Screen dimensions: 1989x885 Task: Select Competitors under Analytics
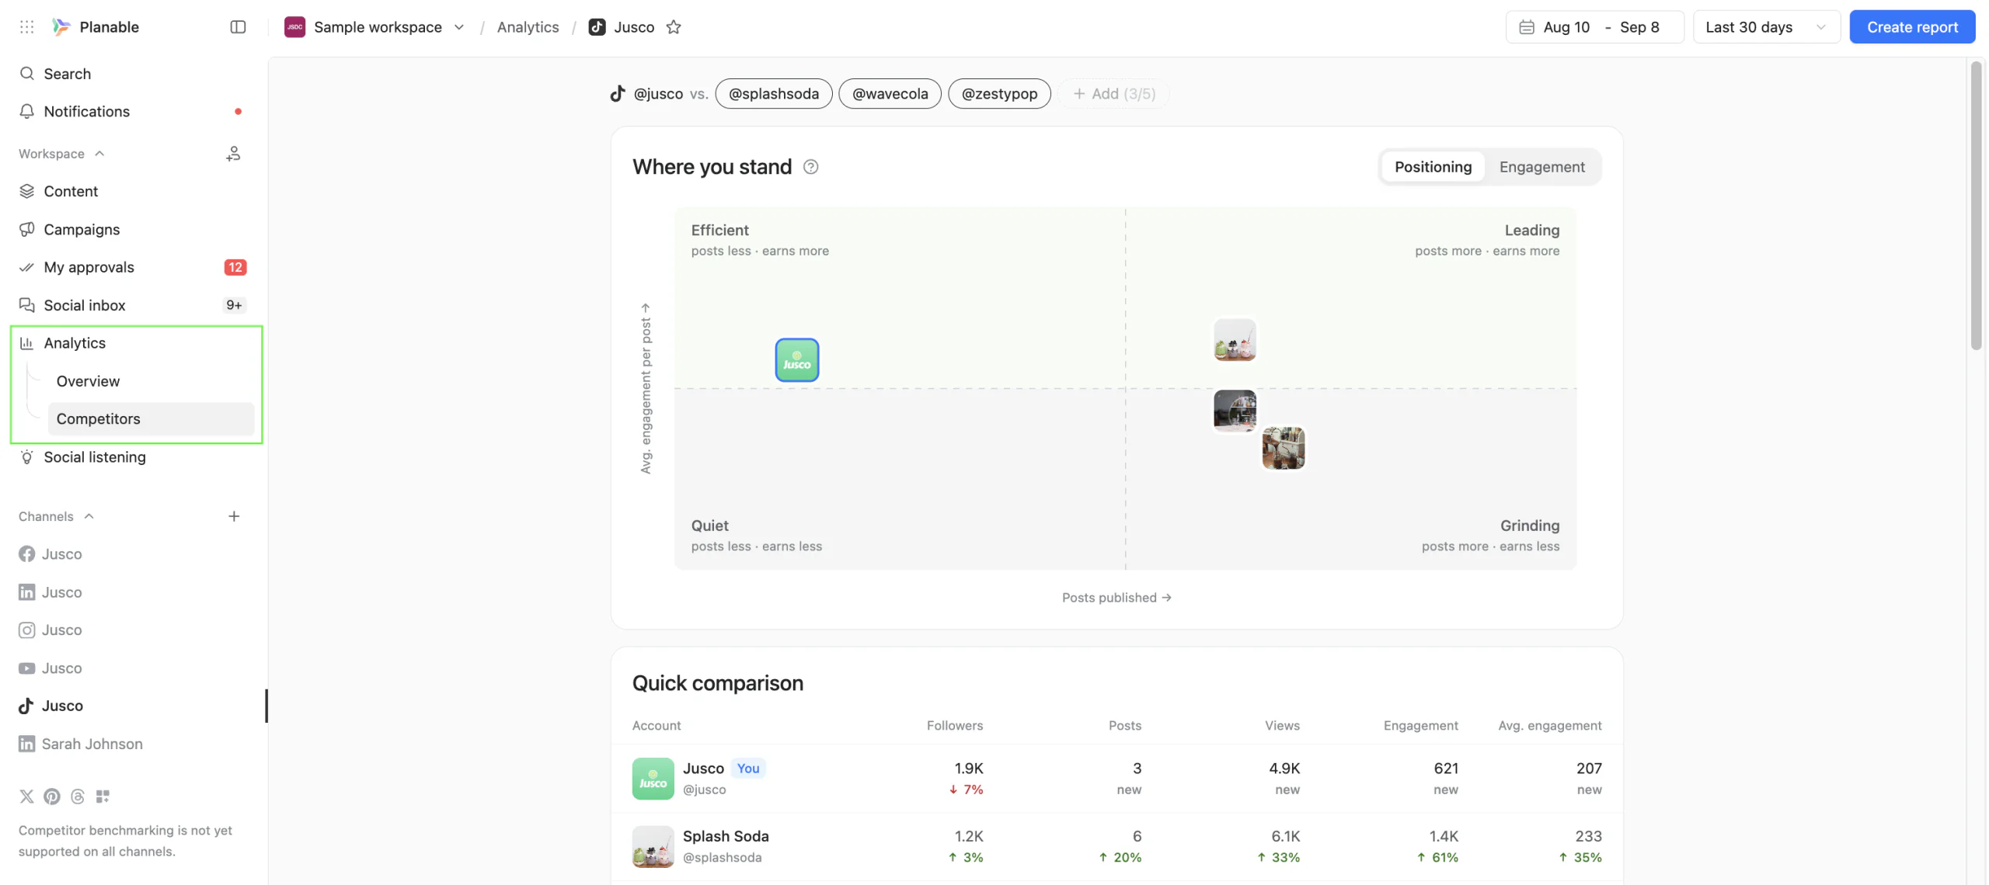[x=151, y=419]
